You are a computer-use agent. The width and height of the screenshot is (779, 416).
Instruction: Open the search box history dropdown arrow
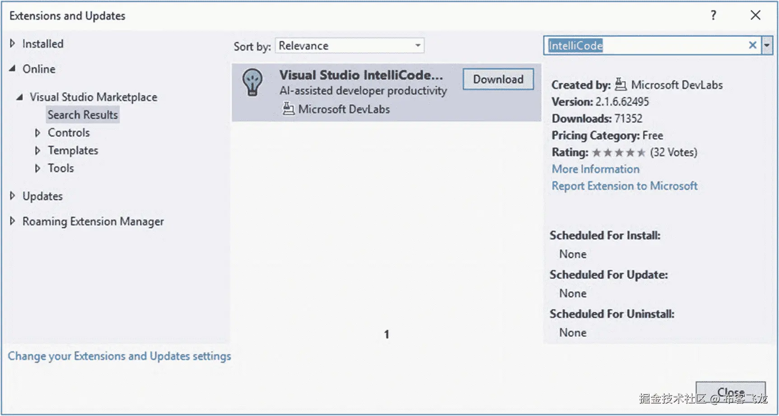pyautogui.click(x=767, y=45)
